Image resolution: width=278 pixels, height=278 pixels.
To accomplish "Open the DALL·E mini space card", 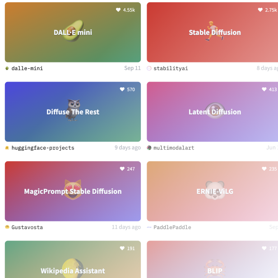I will 73,32.
